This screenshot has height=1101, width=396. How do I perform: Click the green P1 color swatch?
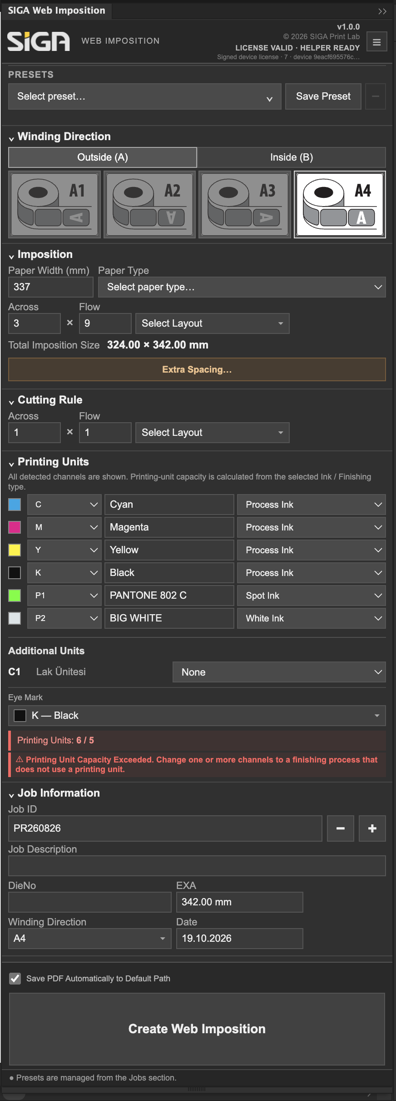(x=15, y=596)
